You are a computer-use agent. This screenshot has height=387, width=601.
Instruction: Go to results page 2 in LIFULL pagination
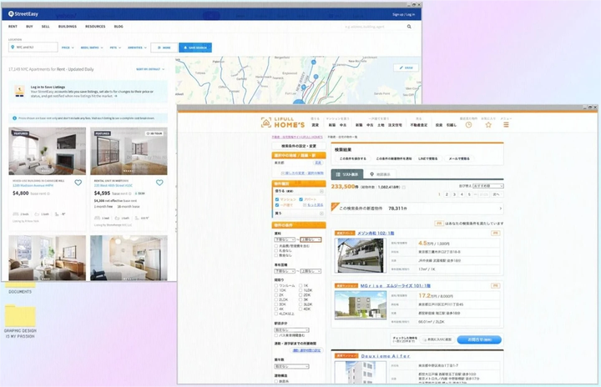pyautogui.click(x=447, y=194)
